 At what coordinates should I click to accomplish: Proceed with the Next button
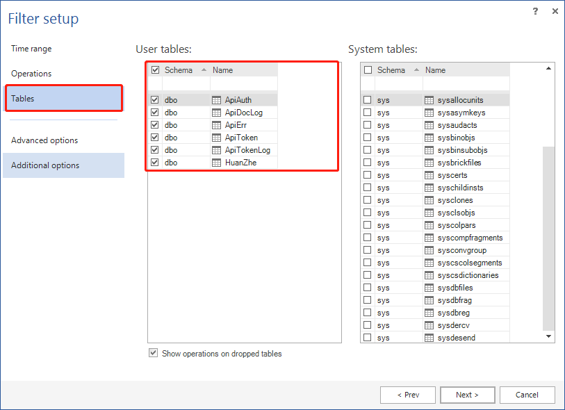tap(467, 395)
